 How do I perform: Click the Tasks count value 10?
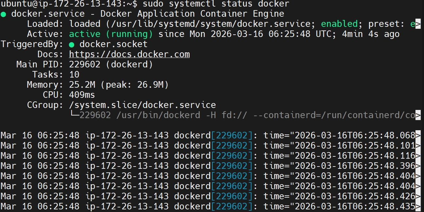tap(74, 75)
